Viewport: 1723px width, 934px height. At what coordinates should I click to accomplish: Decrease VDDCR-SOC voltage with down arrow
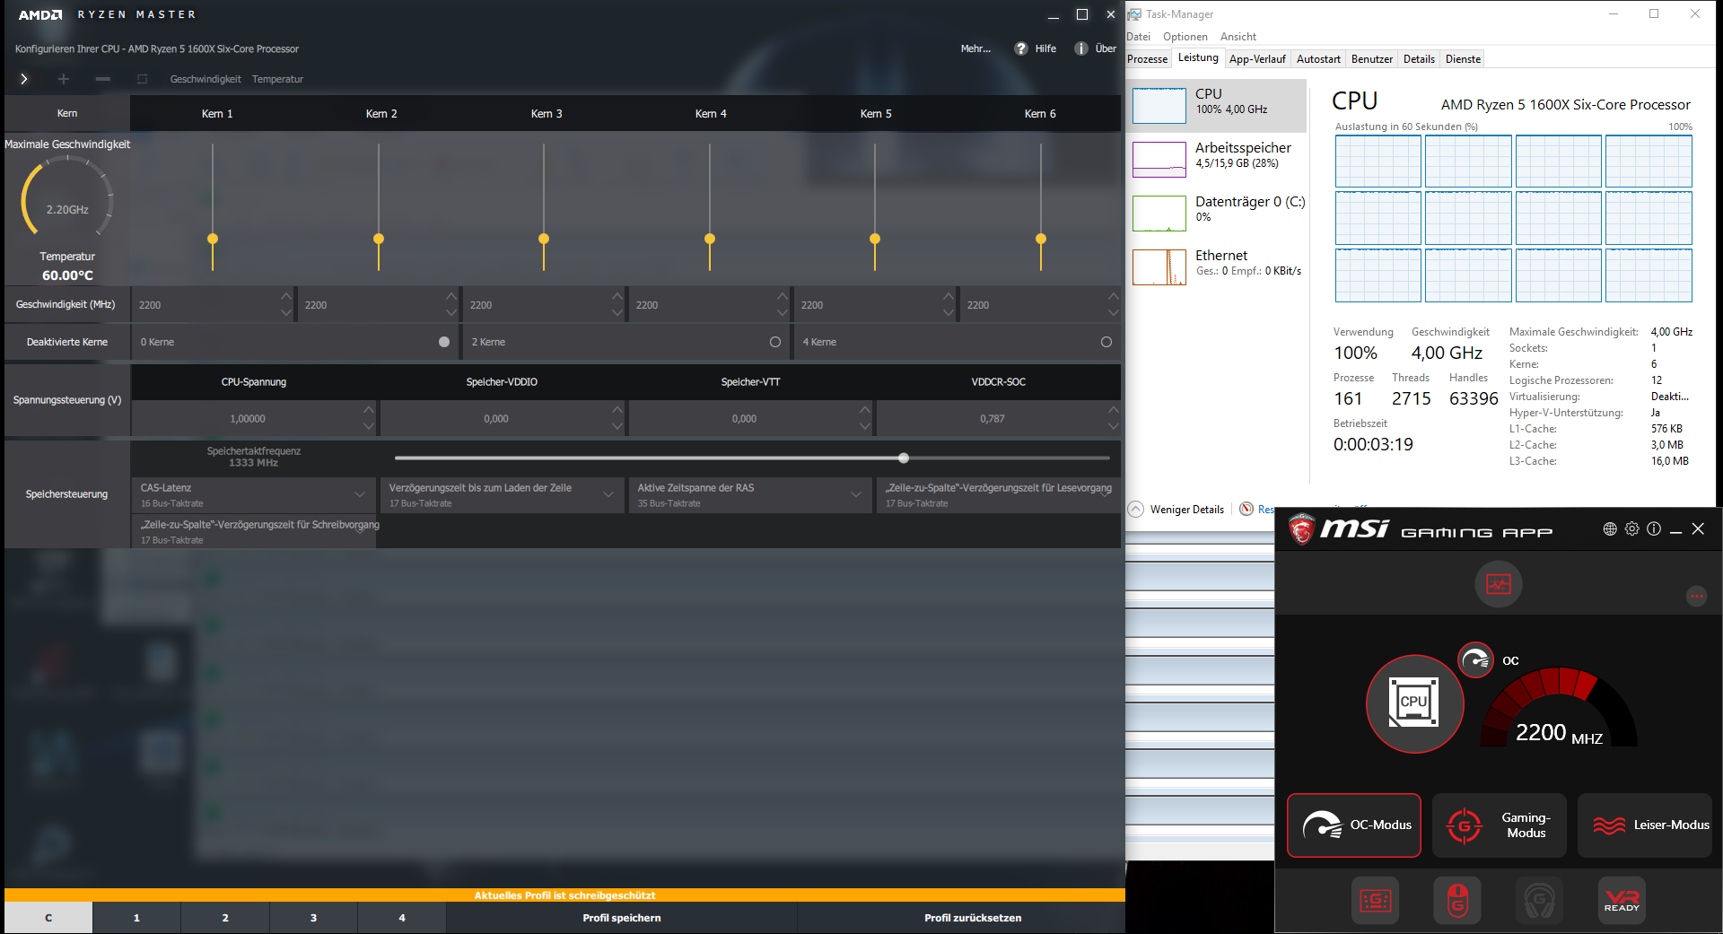click(x=1114, y=427)
